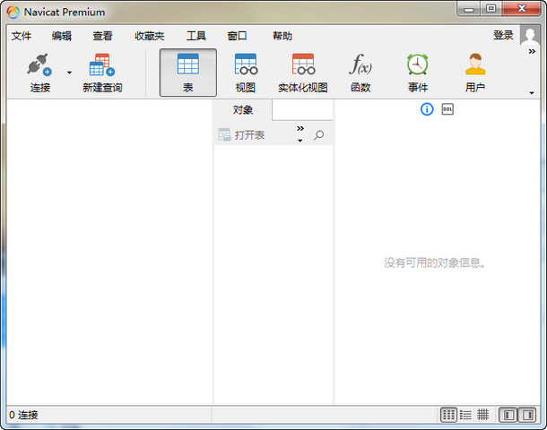The width and height of the screenshot is (547, 430).
Task: Select the 事件 (Event) clock icon
Action: [x=418, y=73]
